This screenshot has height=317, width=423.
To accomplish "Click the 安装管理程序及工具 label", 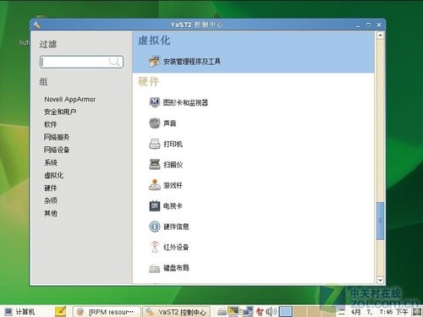I will 192,62.
